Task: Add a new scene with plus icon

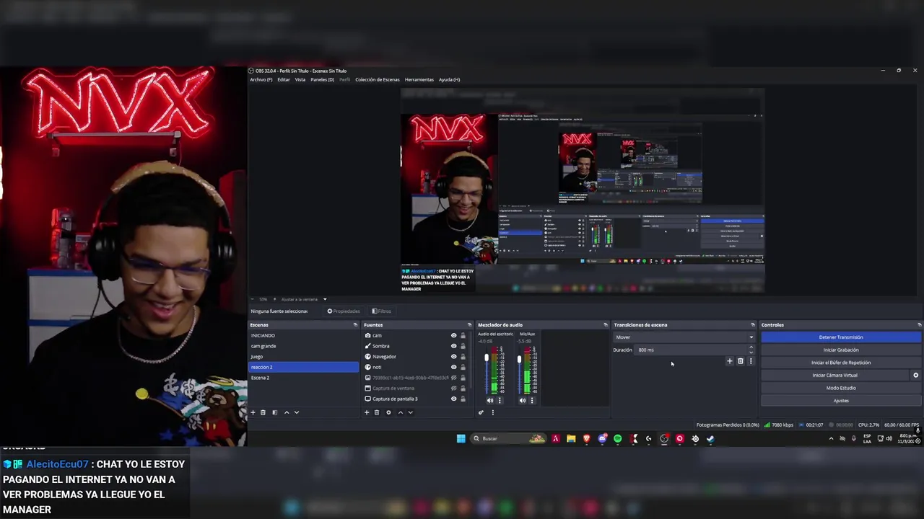Action: point(253,412)
